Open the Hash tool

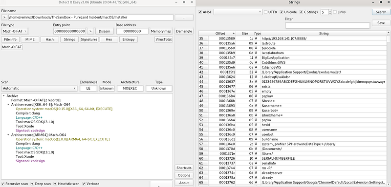pyautogui.click(x=50, y=39)
